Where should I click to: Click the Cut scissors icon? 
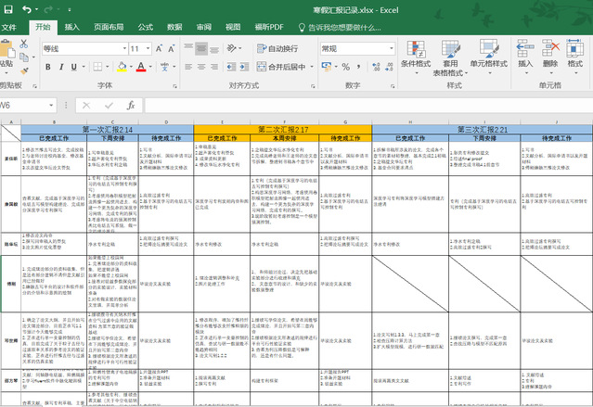tap(25, 42)
